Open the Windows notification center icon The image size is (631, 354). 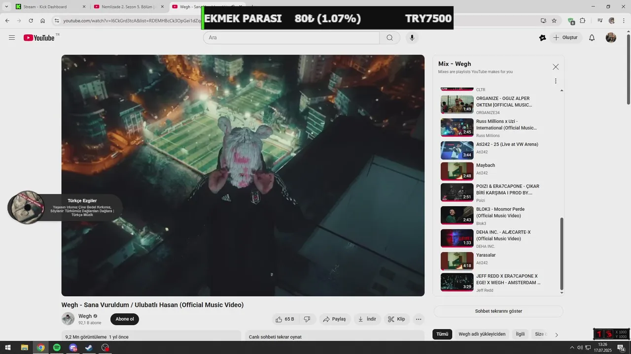[622, 348]
